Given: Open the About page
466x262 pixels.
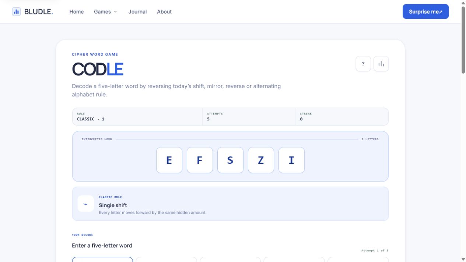Looking at the screenshot, I should tap(164, 12).
